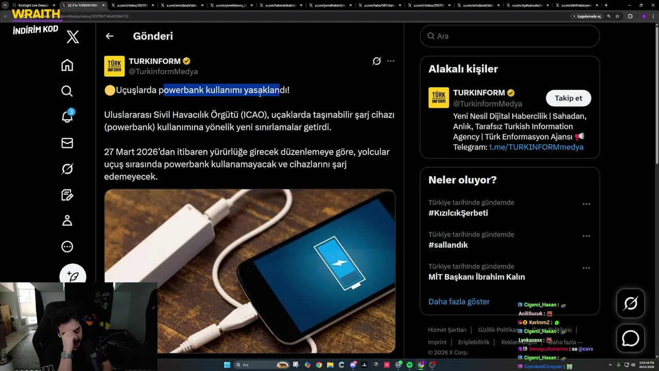Open the floating Grok button at bottom right

click(x=631, y=303)
